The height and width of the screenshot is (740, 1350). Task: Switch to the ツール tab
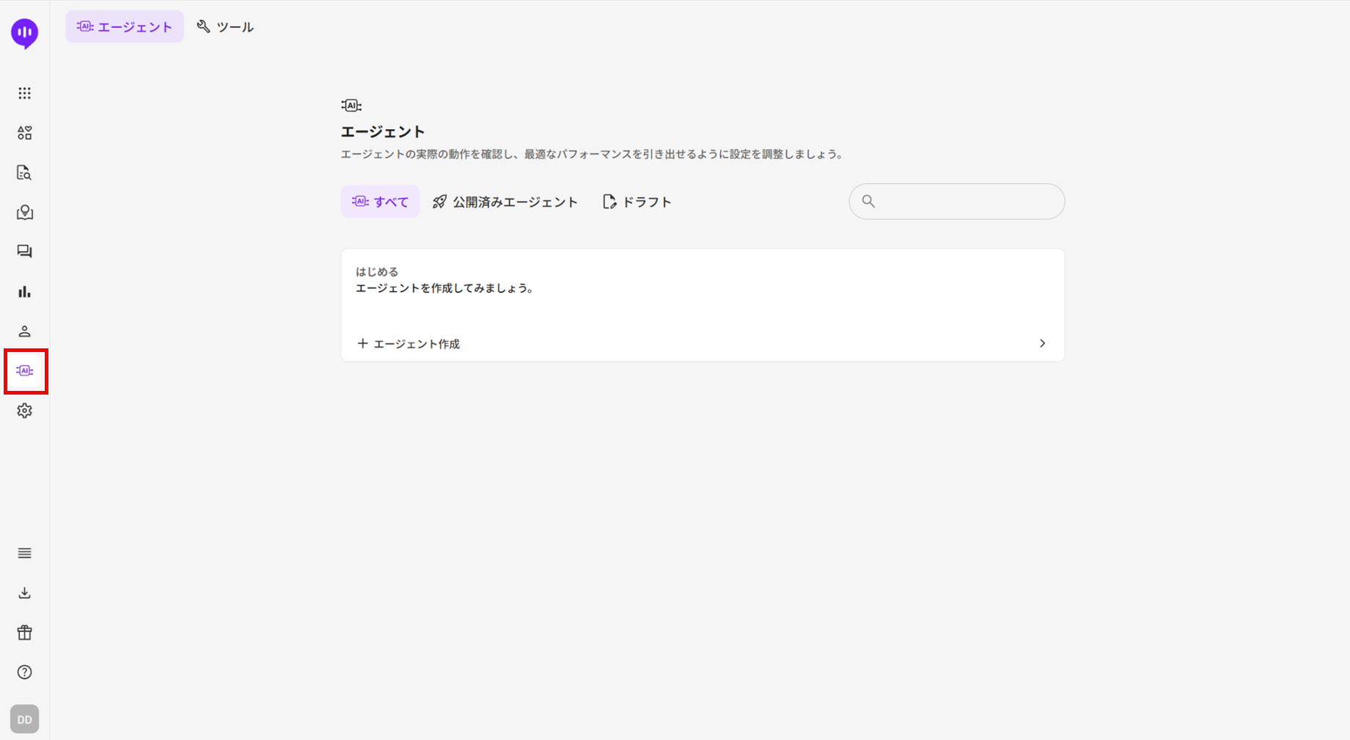click(x=225, y=27)
